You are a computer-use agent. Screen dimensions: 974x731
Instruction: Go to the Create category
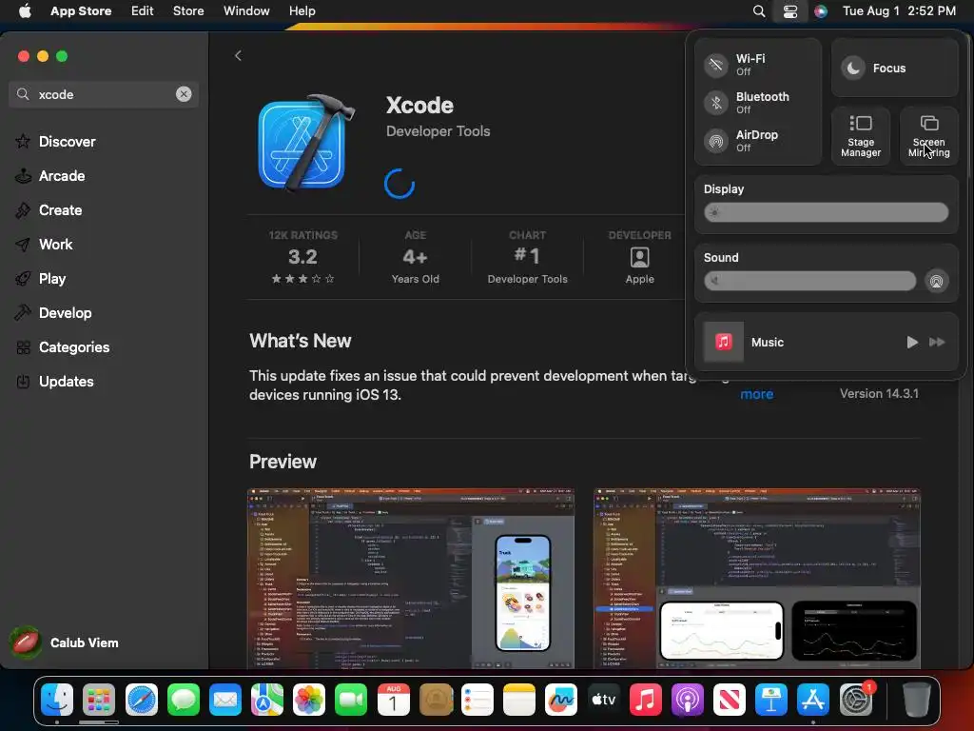(x=49, y=210)
